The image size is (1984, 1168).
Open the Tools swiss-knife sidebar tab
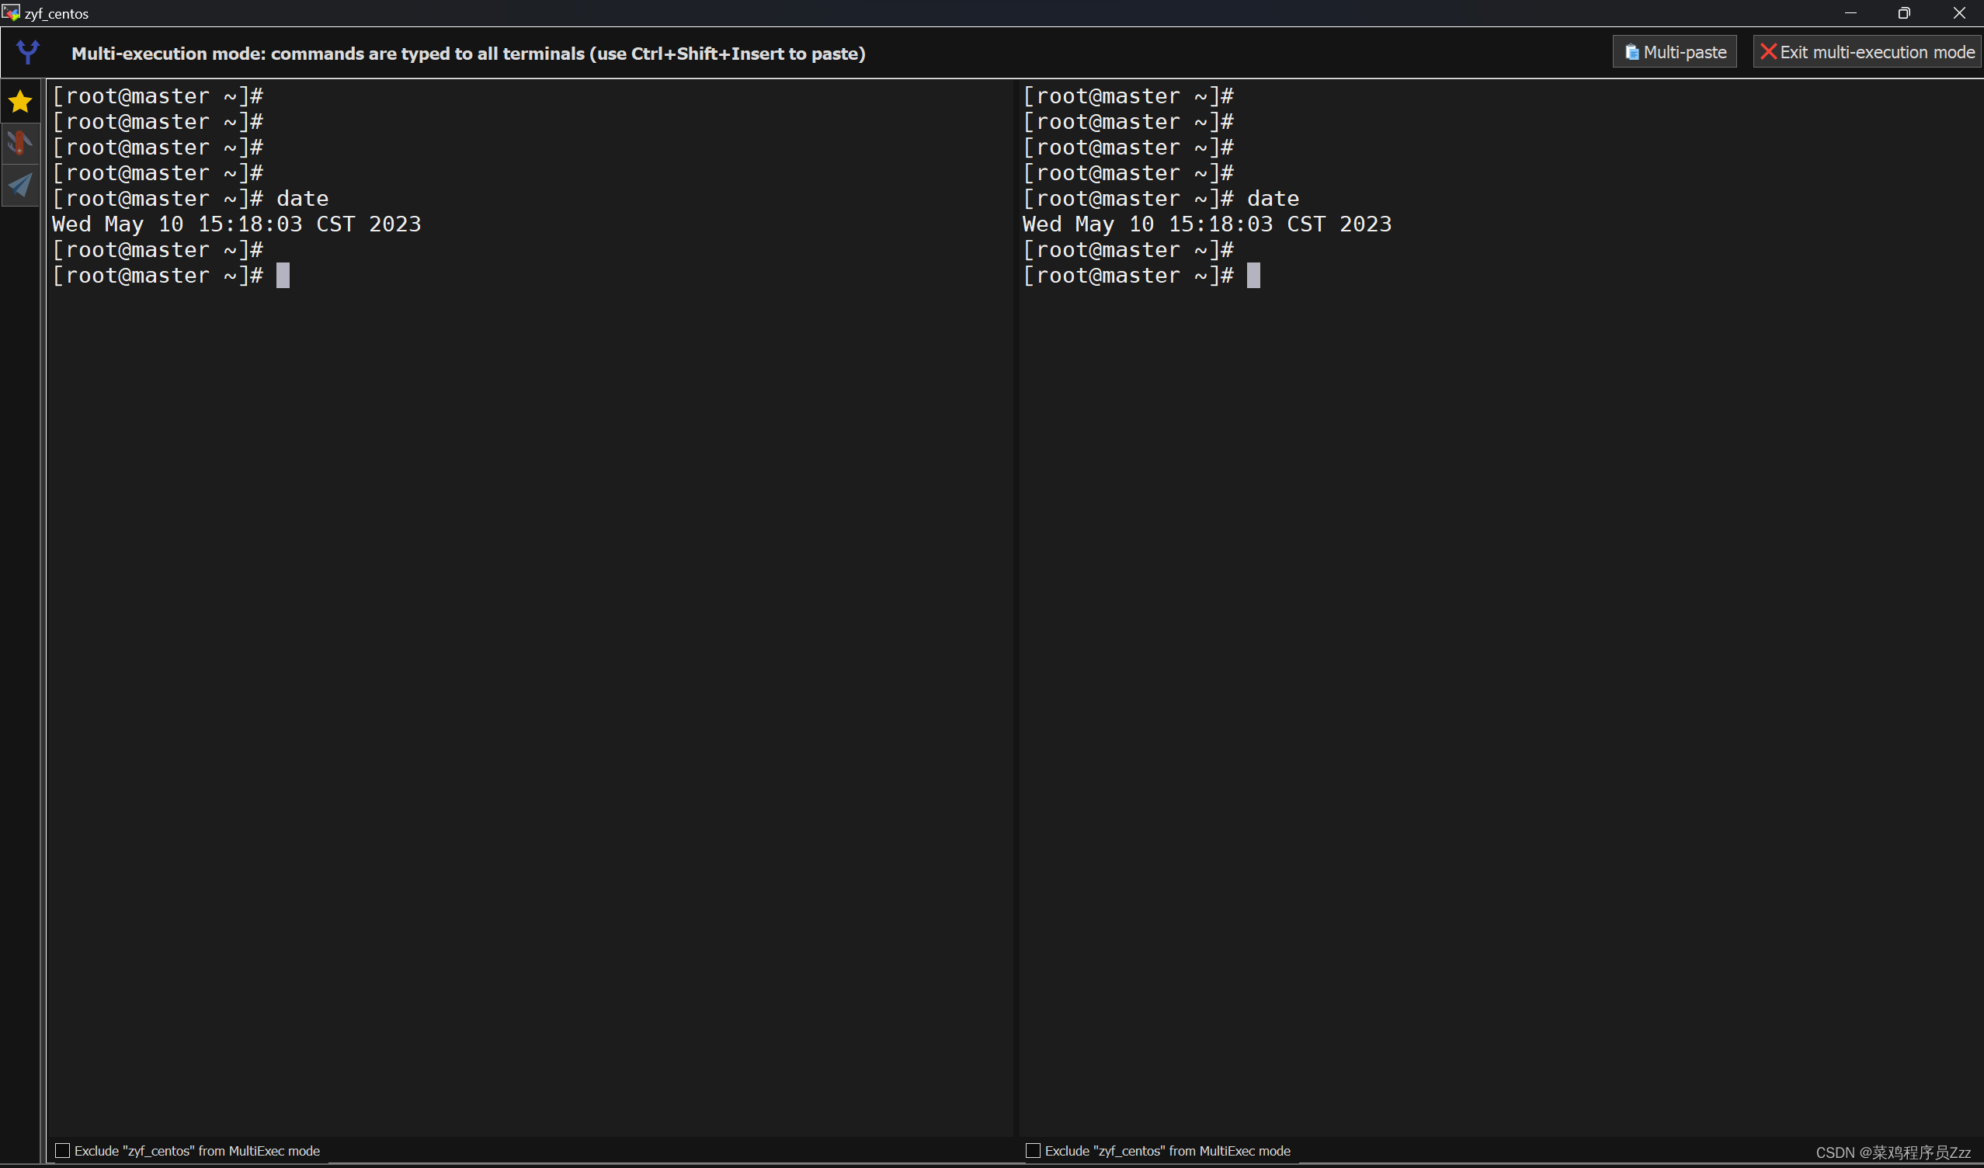click(20, 144)
